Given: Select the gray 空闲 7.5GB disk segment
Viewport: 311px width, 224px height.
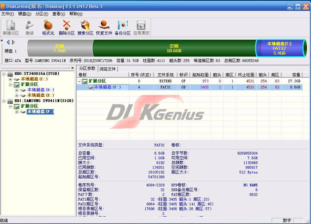Looking at the screenshot, I should [60, 48].
